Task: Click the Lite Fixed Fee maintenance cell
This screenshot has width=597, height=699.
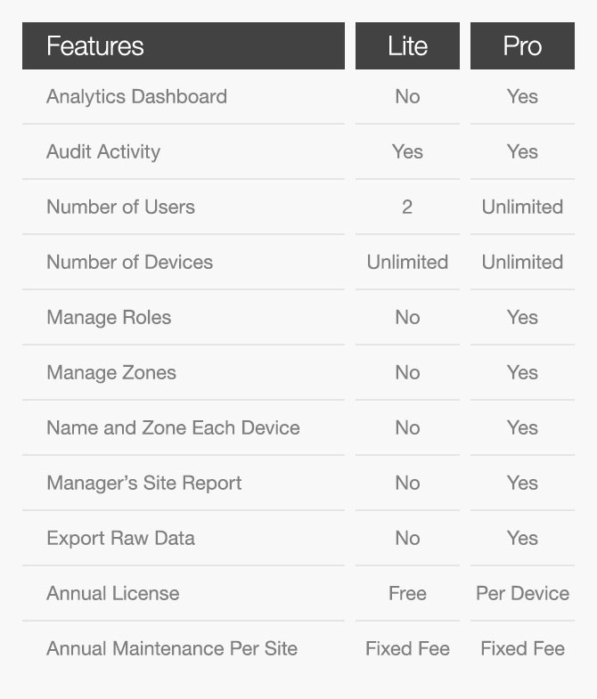Action: [407, 648]
